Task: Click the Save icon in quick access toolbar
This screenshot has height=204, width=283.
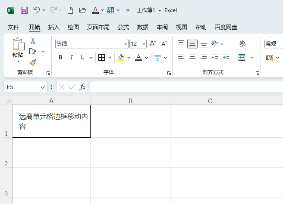Action: pyautogui.click(x=24, y=10)
